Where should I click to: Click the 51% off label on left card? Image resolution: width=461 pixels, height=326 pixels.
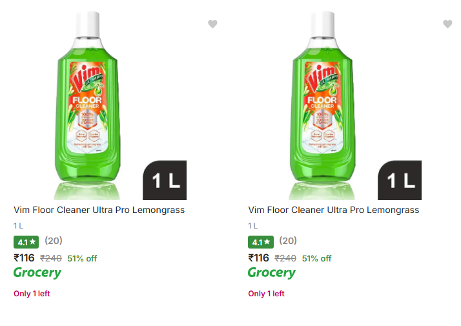82,258
